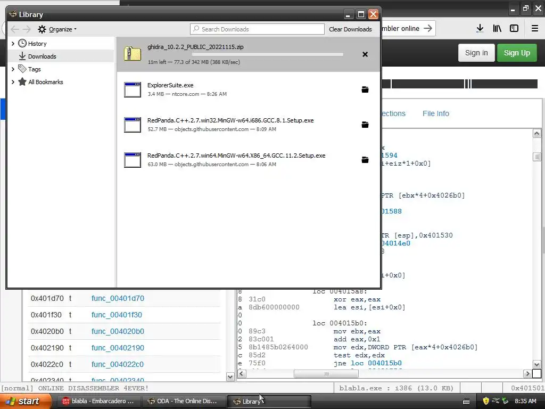Toggle the browser sidebar icon
The width and height of the screenshot is (545, 409).
(514, 29)
